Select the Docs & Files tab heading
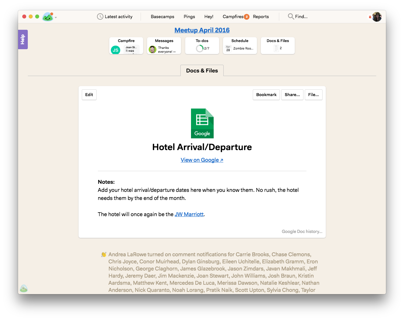The image size is (404, 320). (x=202, y=71)
